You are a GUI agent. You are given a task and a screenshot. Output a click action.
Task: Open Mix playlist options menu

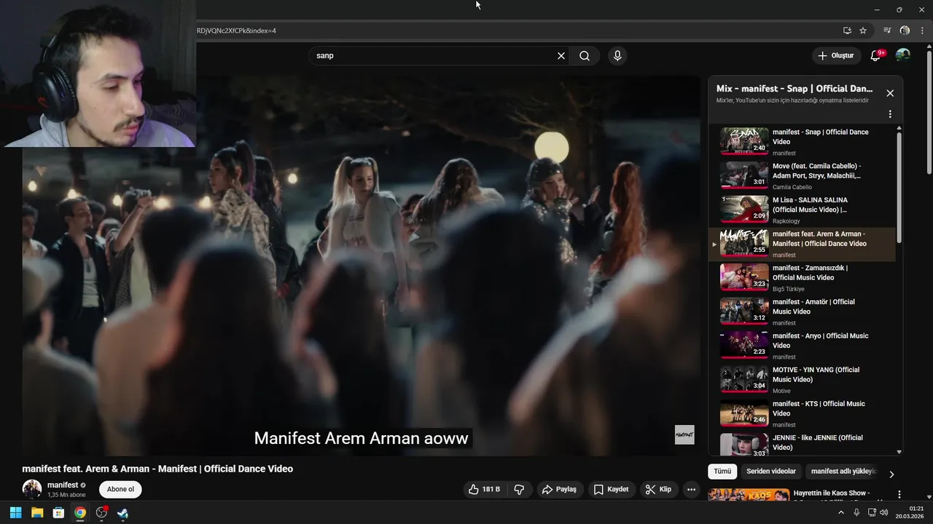pos(890,114)
